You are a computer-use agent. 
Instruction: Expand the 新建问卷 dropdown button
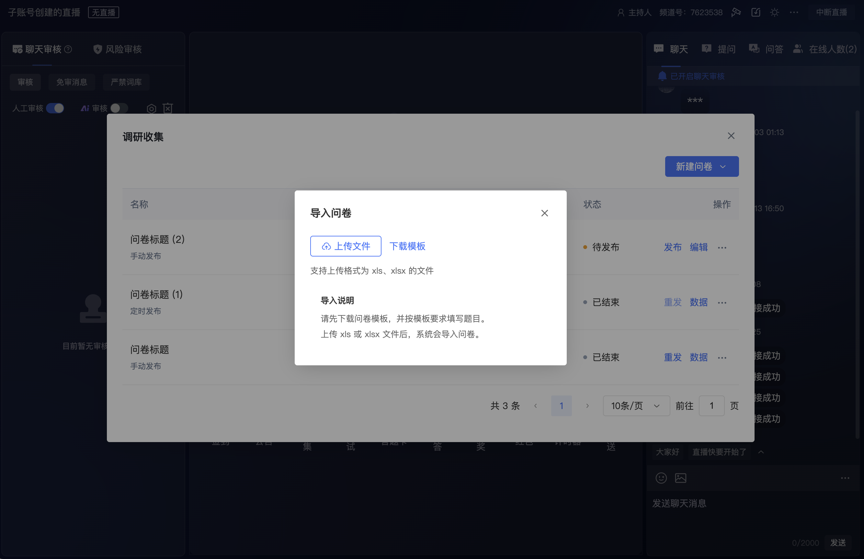(701, 166)
